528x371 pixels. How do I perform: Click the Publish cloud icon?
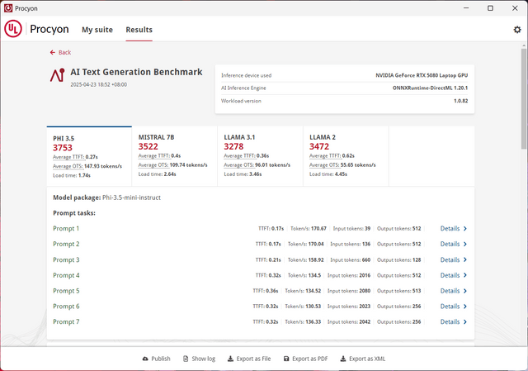pos(145,359)
